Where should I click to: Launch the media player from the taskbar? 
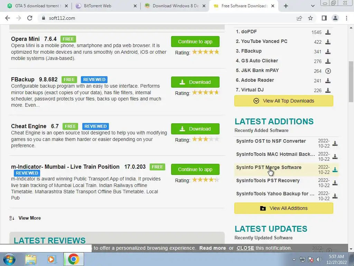click(51, 259)
